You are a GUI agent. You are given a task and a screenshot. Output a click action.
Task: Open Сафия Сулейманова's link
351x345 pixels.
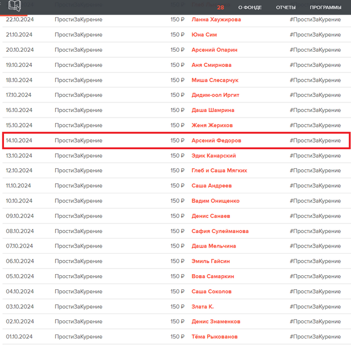click(220, 231)
